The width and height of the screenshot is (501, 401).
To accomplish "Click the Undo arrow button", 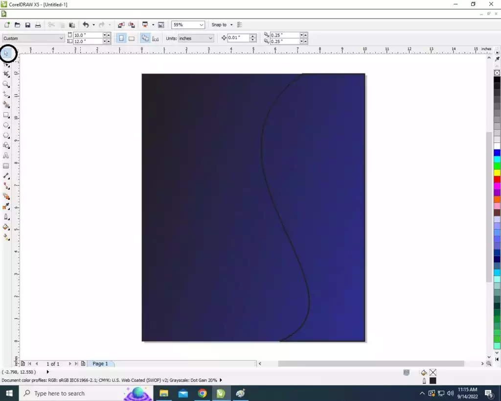I will (x=86, y=25).
